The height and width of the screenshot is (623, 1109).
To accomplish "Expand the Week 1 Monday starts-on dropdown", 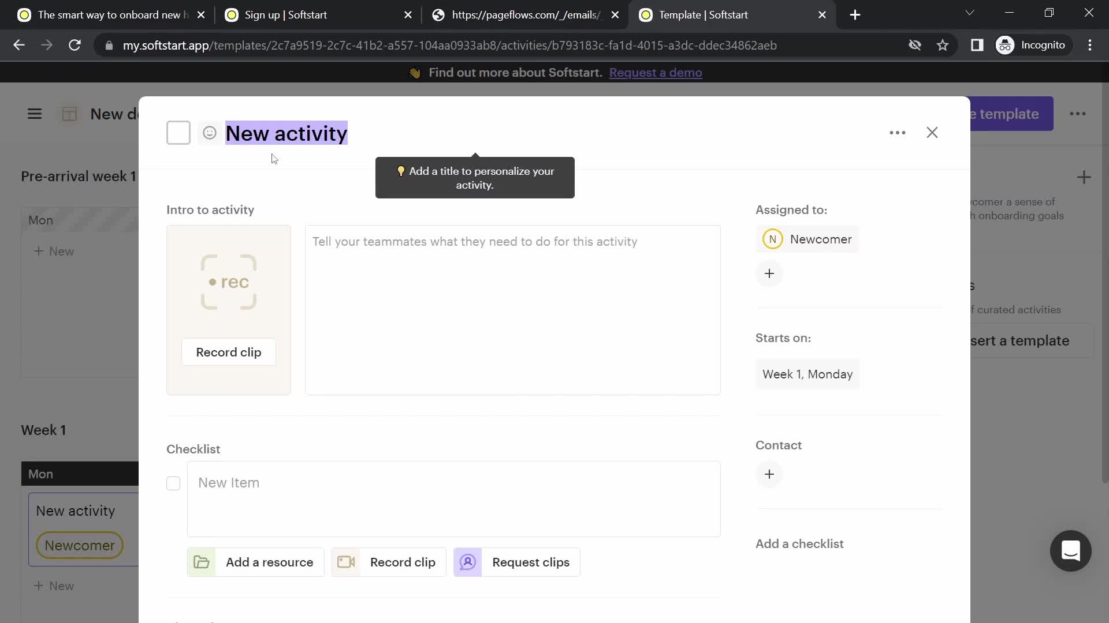I will 807,373.
